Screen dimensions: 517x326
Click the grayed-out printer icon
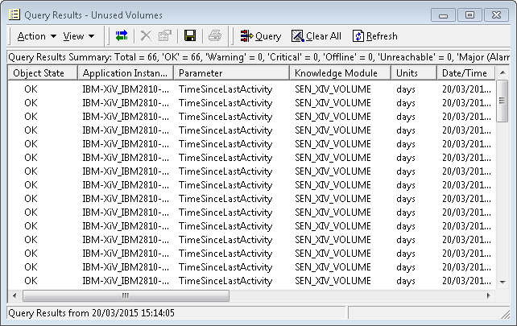(x=215, y=35)
